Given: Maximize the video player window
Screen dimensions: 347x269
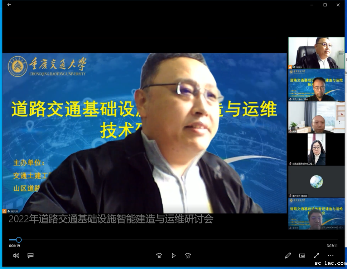Looking at the screenshot, I should tap(325, 5).
